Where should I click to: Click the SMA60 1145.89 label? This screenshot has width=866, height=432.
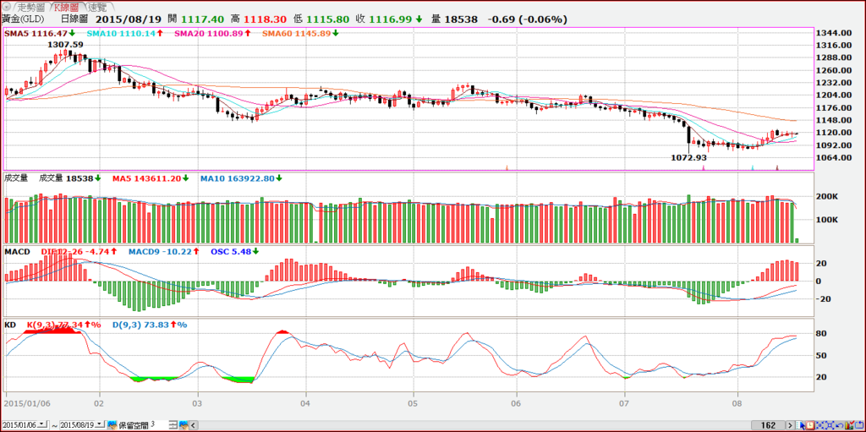click(301, 33)
